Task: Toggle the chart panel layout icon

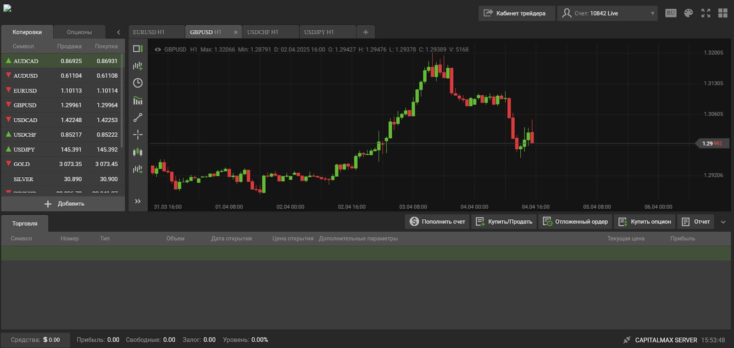Action: (138, 49)
